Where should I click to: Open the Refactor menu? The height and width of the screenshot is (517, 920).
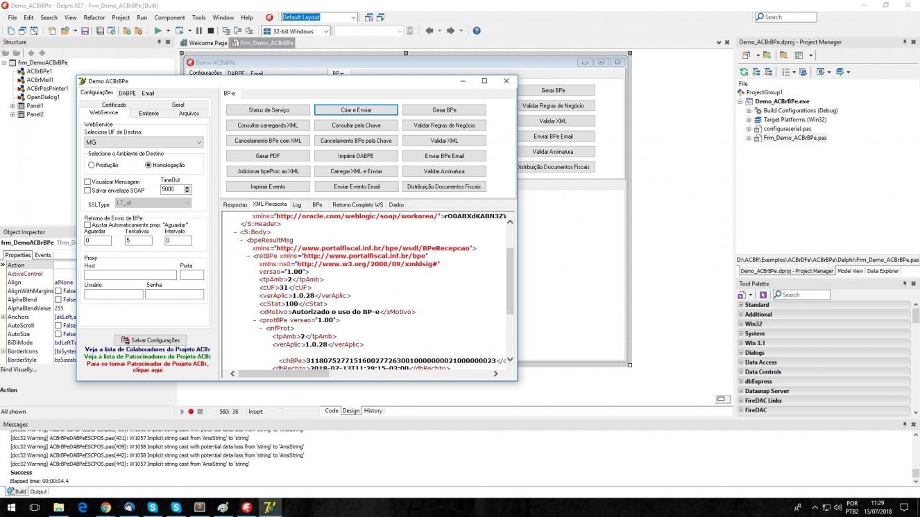tap(94, 17)
